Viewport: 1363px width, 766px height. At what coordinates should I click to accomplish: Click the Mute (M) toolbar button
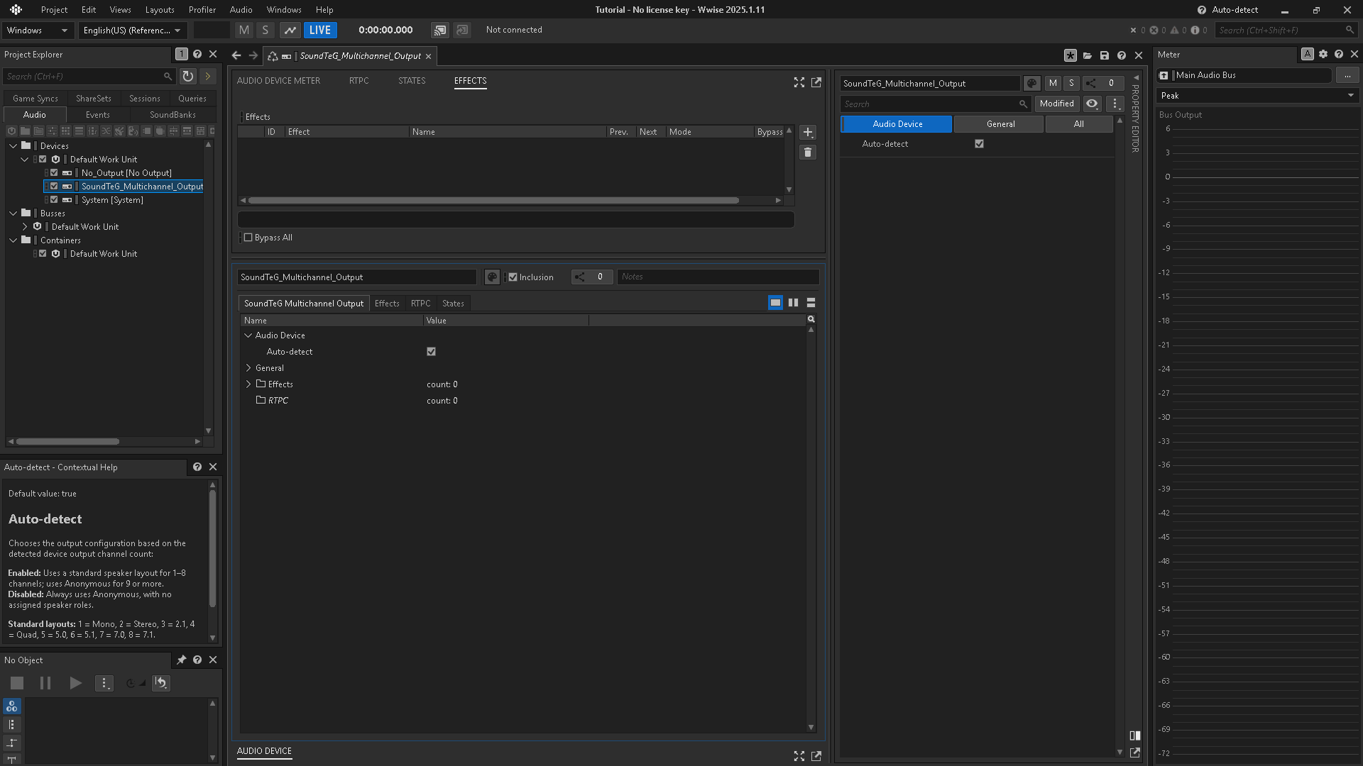(244, 30)
